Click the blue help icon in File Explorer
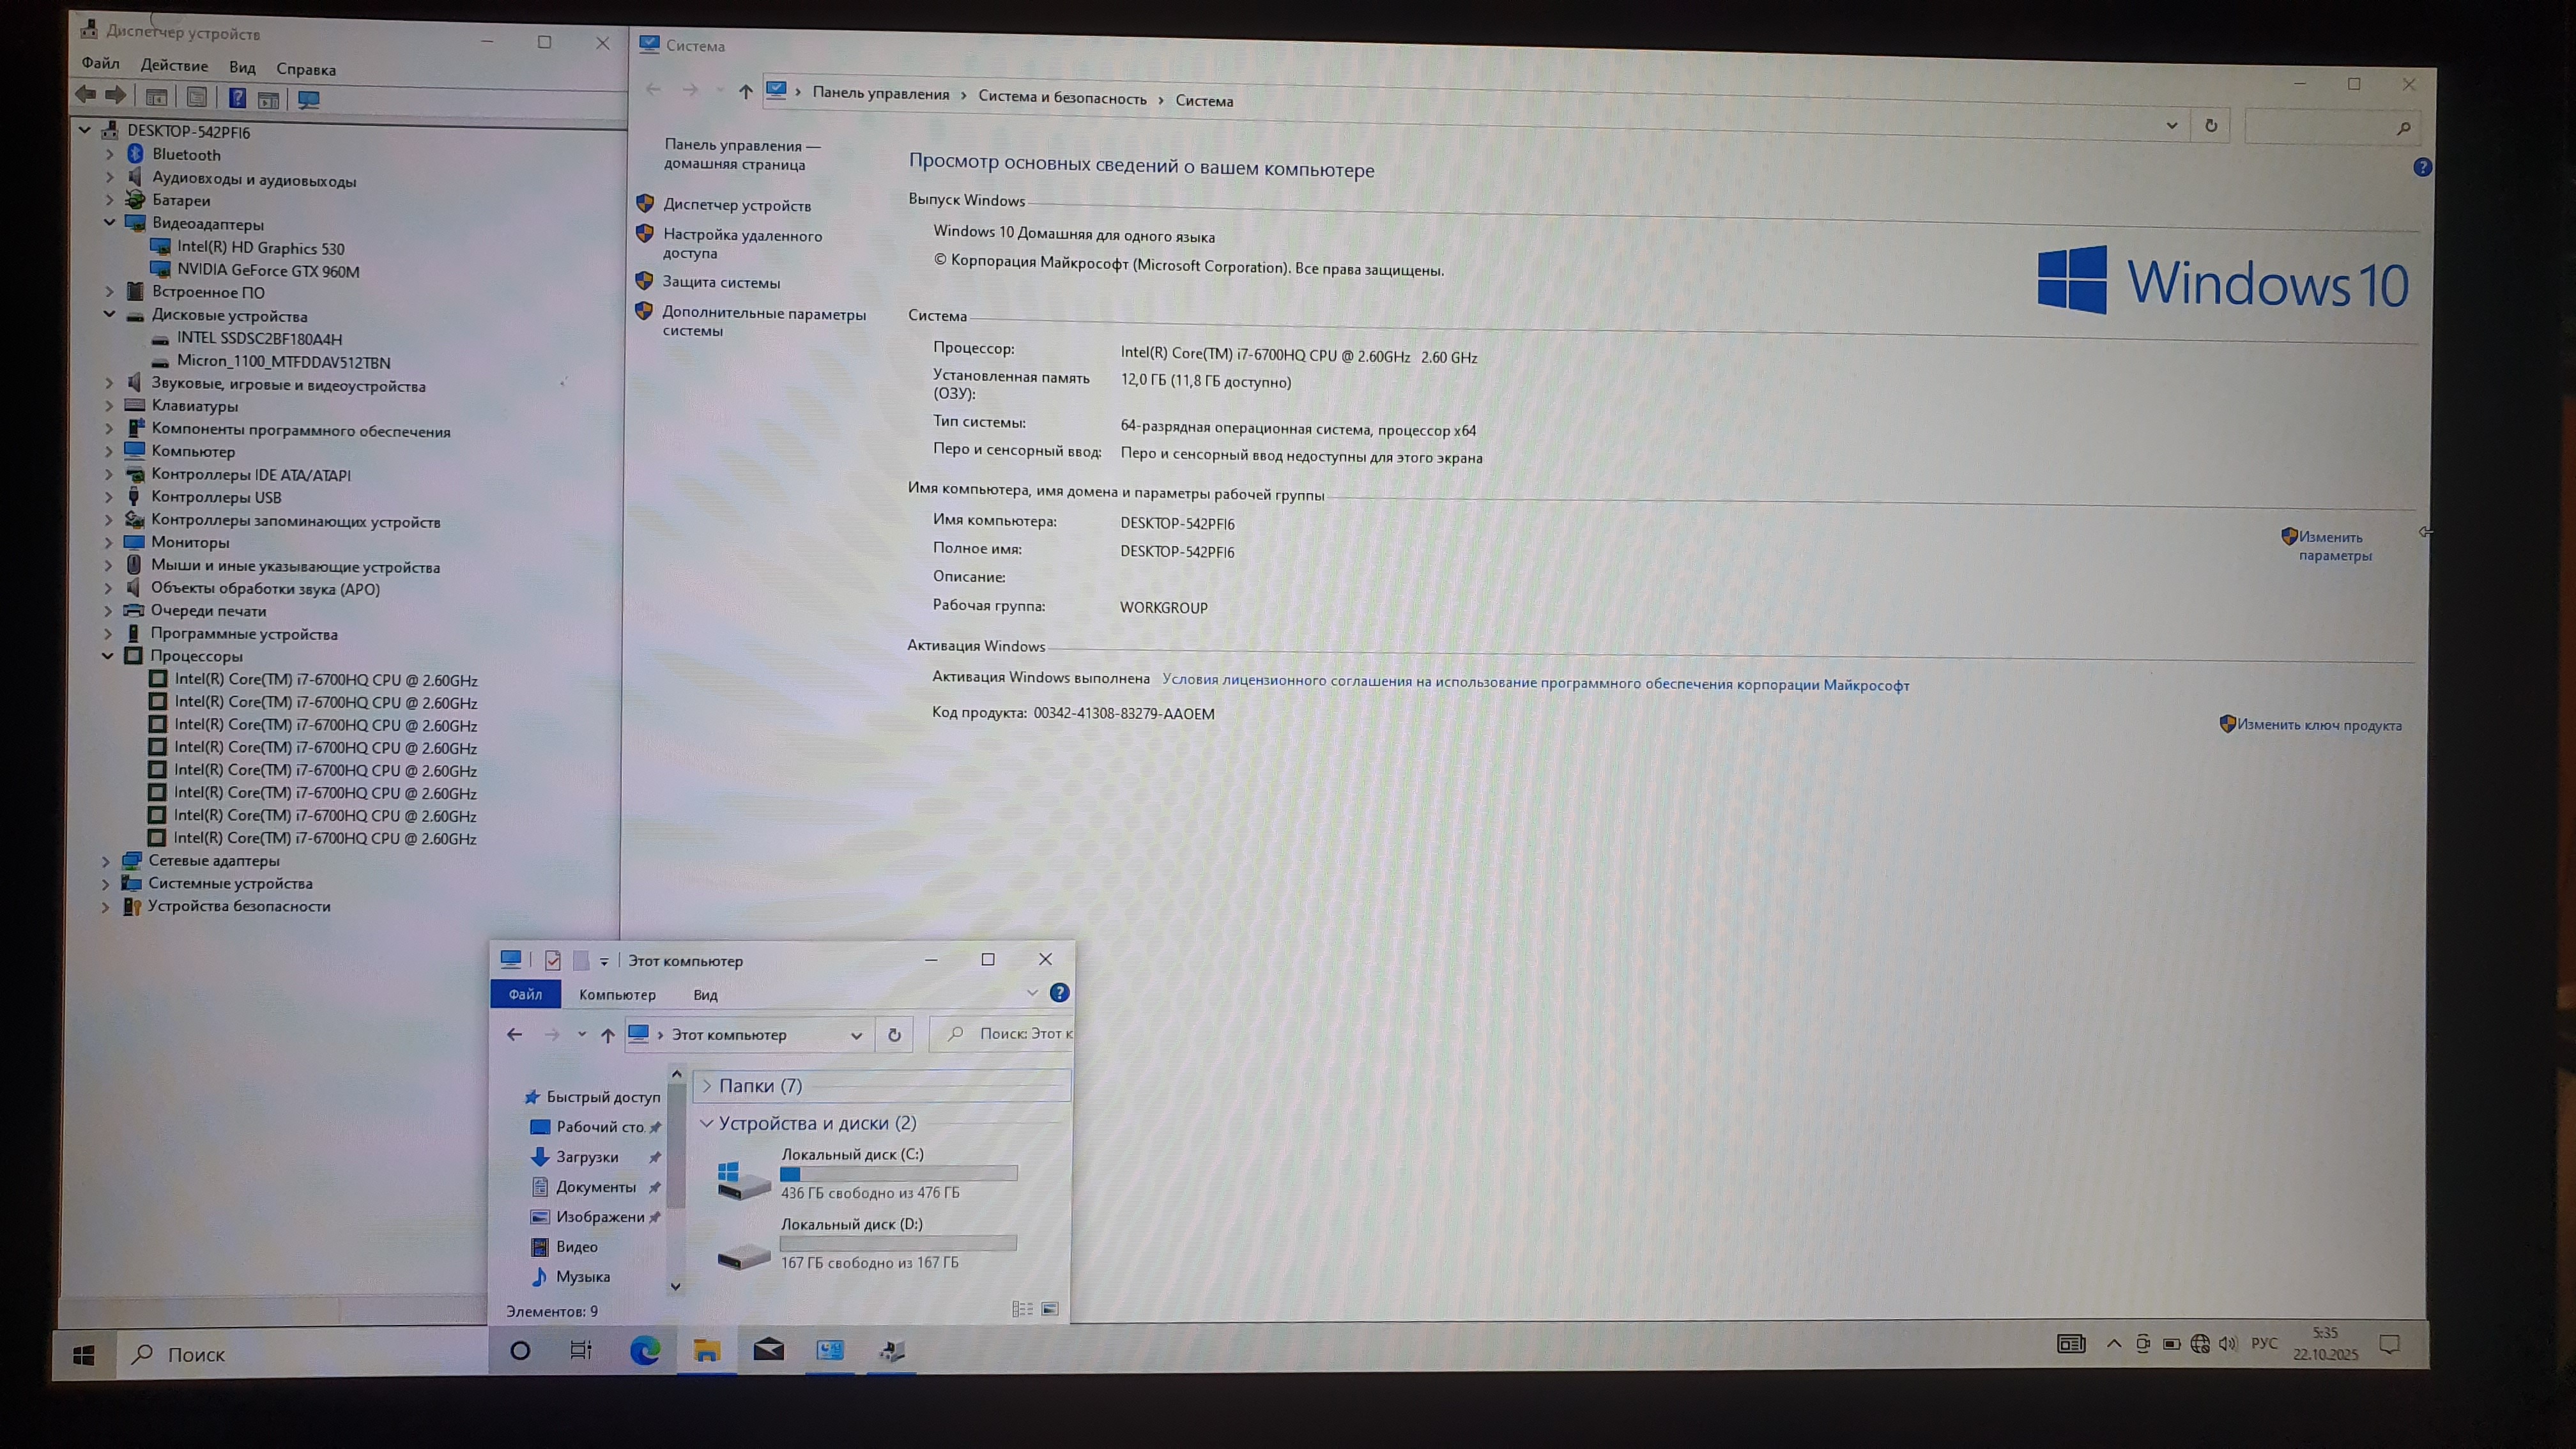This screenshot has width=2576, height=1449. click(1059, 993)
